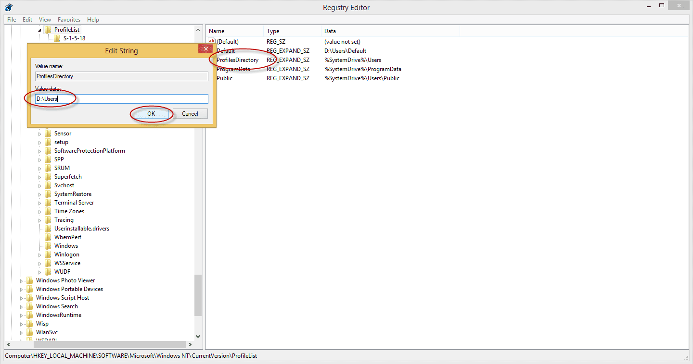This screenshot has width=693, height=364.
Task: Click the folder icon for WbemPerf
Action: click(x=48, y=237)
